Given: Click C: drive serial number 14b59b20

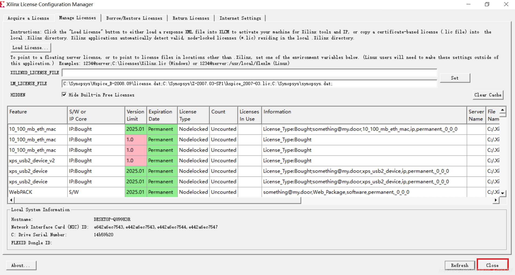Looking at the screenshot, I should [x=104, y=235].
